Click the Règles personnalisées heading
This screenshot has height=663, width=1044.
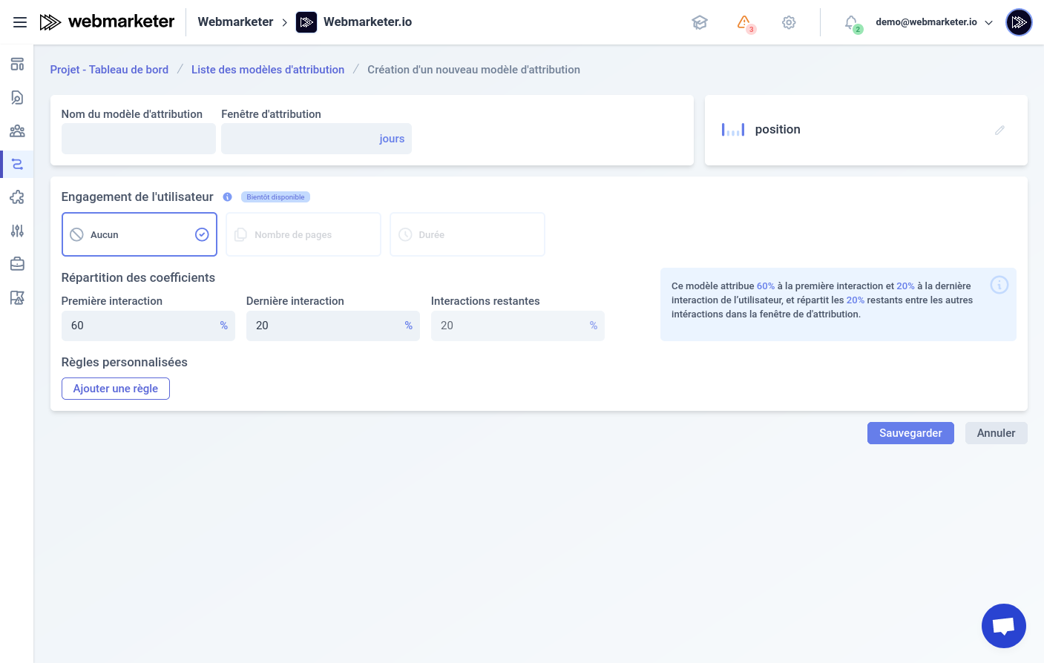click(x=125, y=362)
